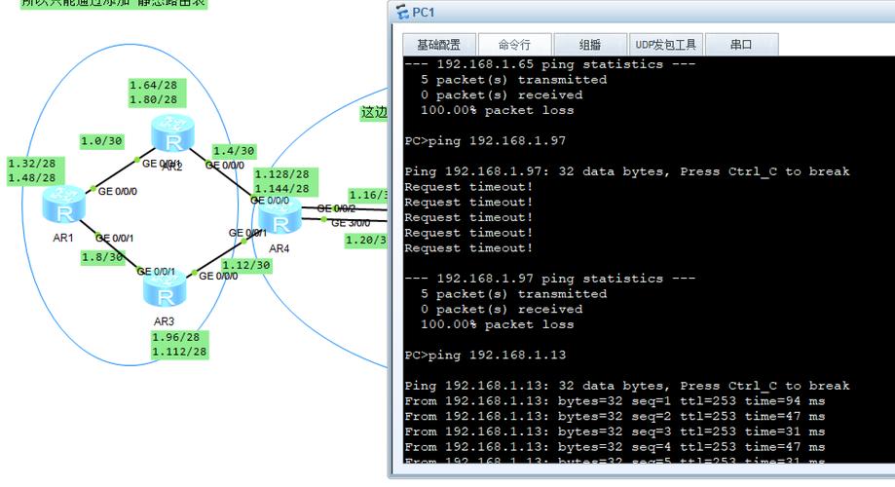Switch to the UDP发包工具 tab
This screenshot has height=487, width=895.
coord(665,45)
